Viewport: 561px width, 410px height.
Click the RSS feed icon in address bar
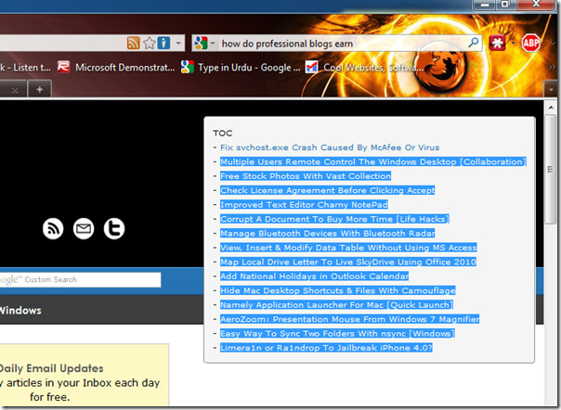134,43
